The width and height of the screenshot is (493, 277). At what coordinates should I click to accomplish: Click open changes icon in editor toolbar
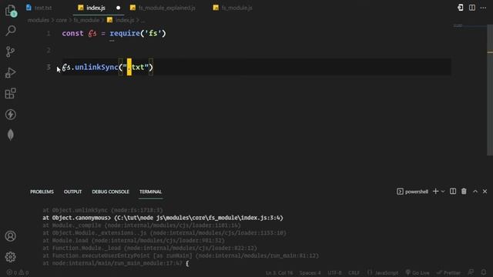[x=461, y=8]
